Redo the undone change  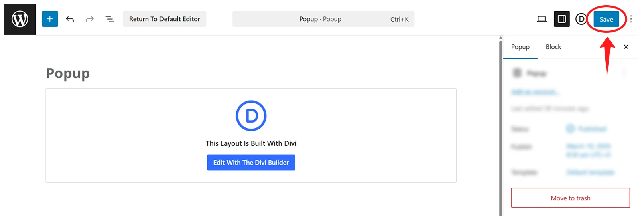90,19
